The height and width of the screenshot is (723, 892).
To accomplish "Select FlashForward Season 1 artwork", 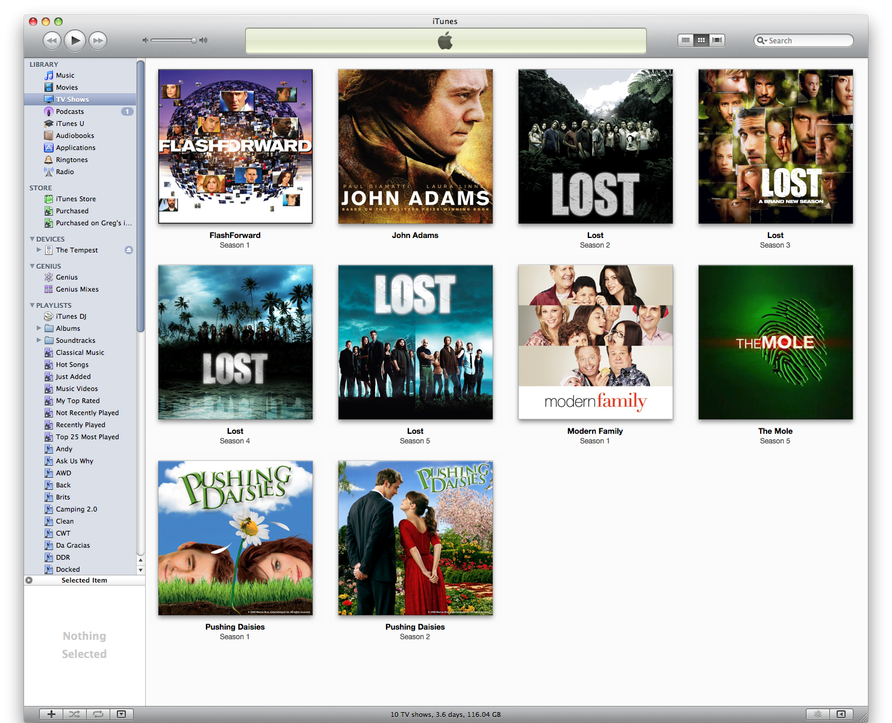I will [235, 146].
